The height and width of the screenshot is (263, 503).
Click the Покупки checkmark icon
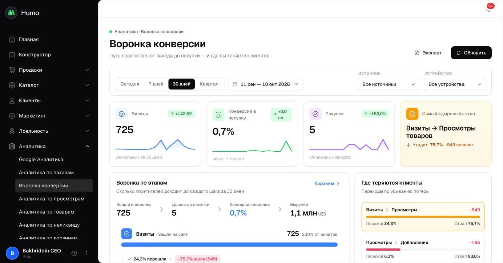click(x=315, y=114)
